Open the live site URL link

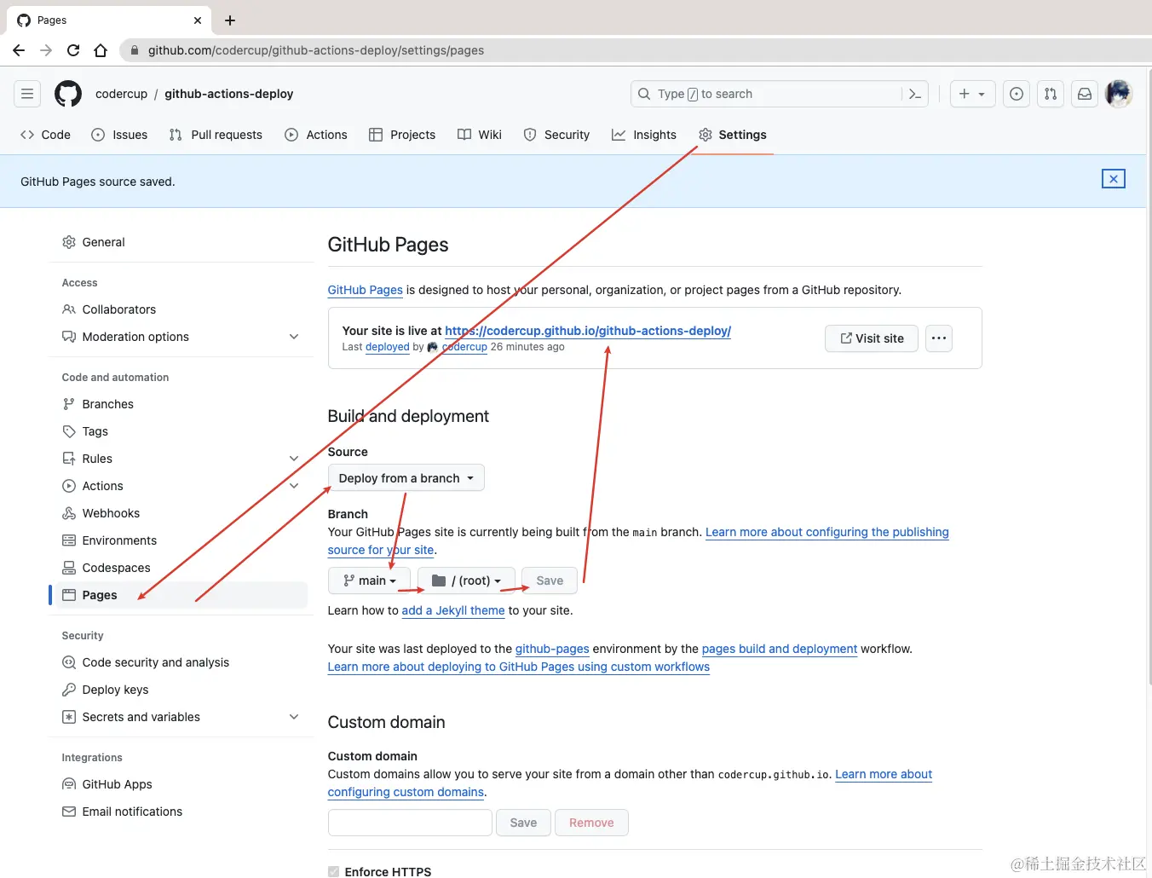[588, 331]
